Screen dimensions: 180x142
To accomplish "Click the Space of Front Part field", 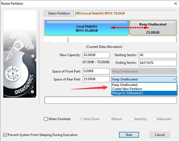I will [x=96, y=71].
